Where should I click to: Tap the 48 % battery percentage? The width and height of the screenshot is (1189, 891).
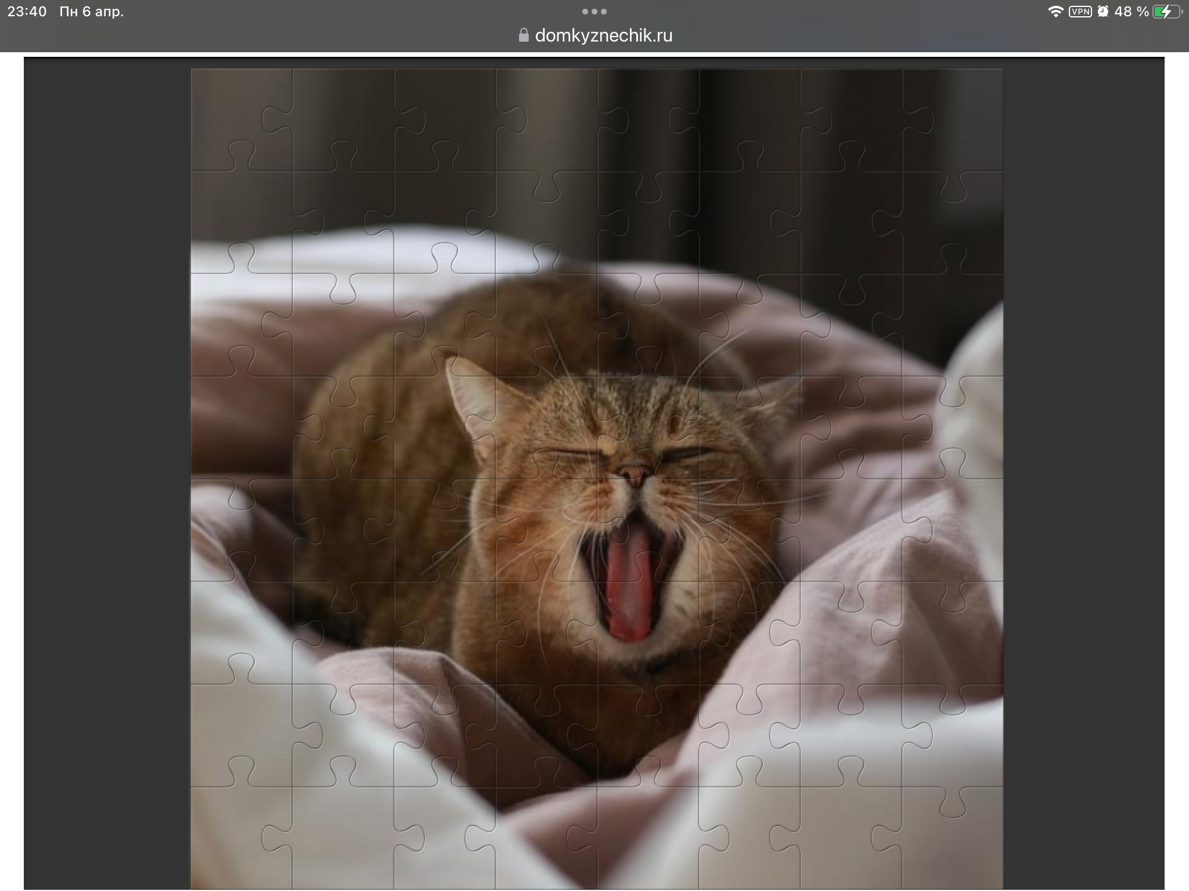click(1131, 12)
